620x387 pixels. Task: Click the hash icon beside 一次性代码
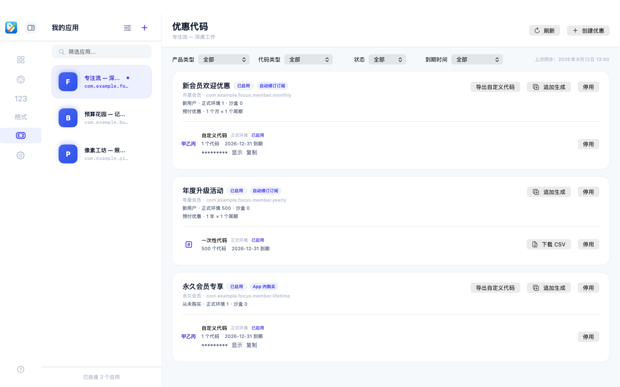coord(189,244)
